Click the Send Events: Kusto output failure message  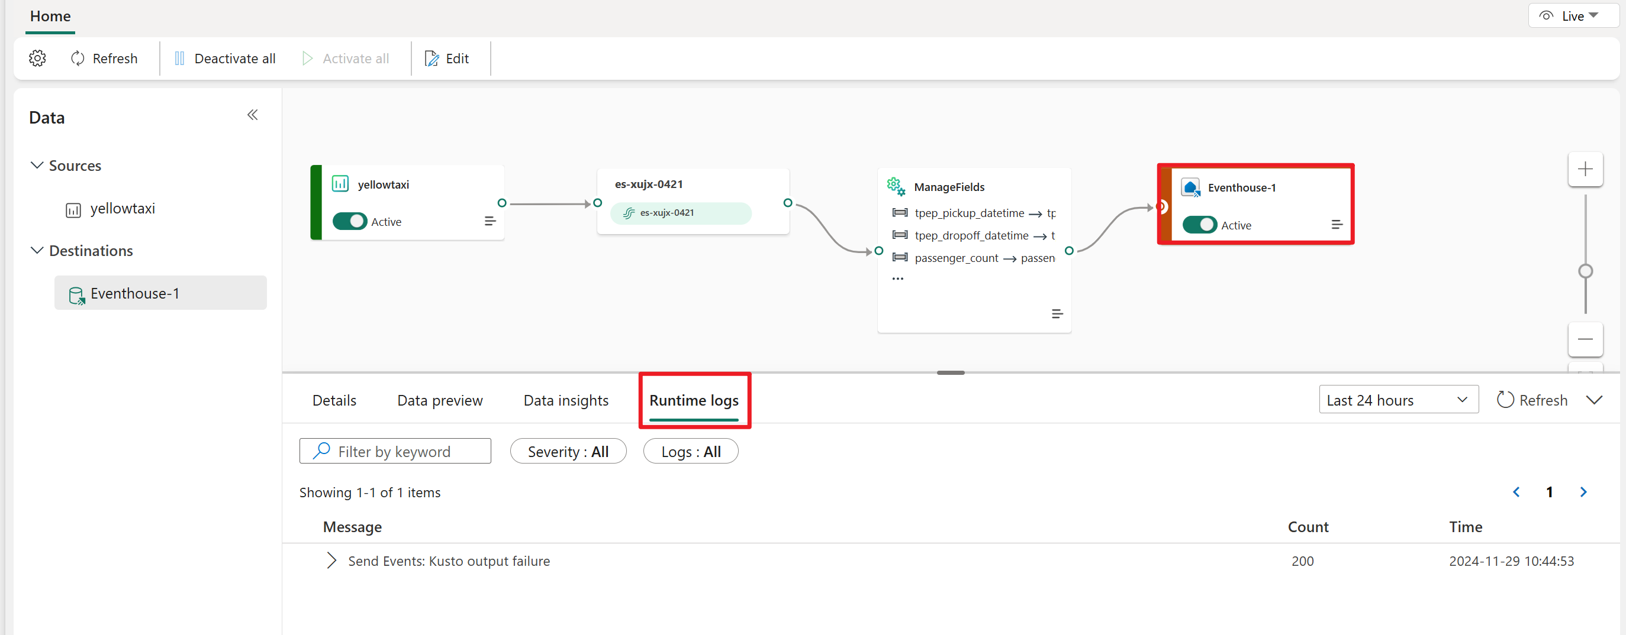[449, 561]
